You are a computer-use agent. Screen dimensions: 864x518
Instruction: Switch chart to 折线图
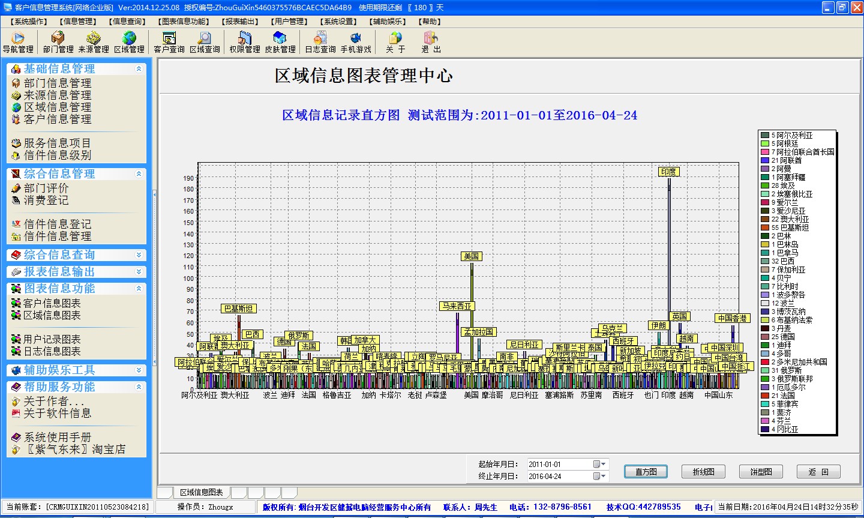click(703, 472)
